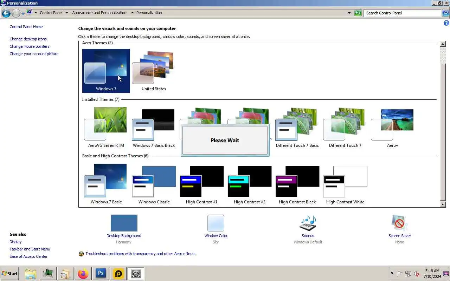
Task: Open Change desktop icons
Action: pyautogui.click(x=28, y=39)
